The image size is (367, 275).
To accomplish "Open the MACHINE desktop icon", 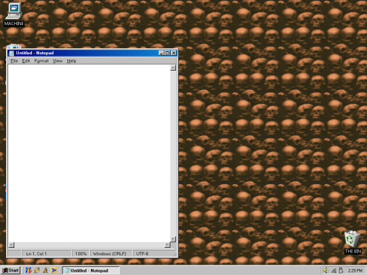I will click(x=14, y=14).
